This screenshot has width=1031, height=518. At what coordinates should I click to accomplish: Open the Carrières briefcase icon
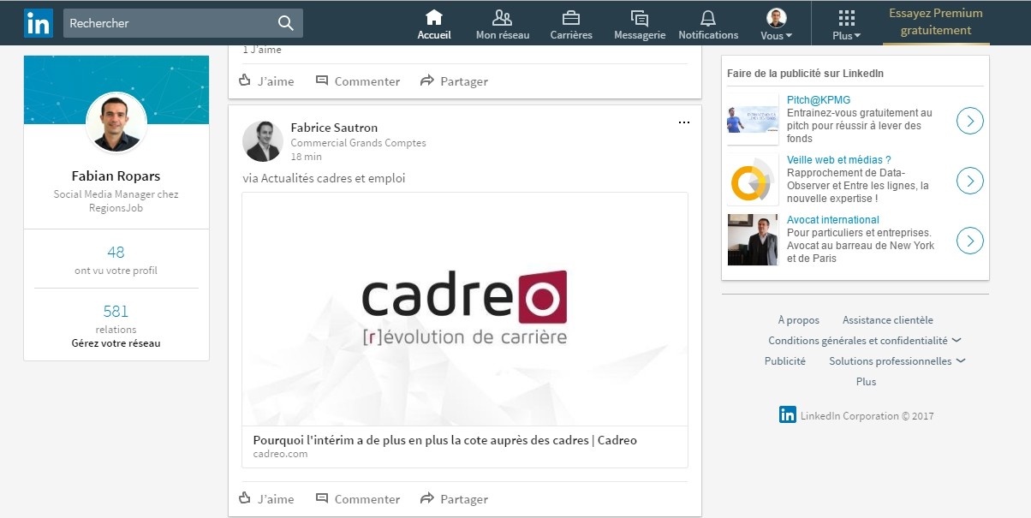571,17
